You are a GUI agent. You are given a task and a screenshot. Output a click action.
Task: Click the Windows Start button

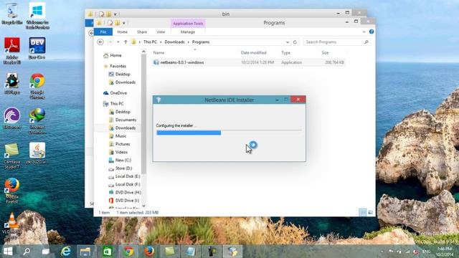8,252
